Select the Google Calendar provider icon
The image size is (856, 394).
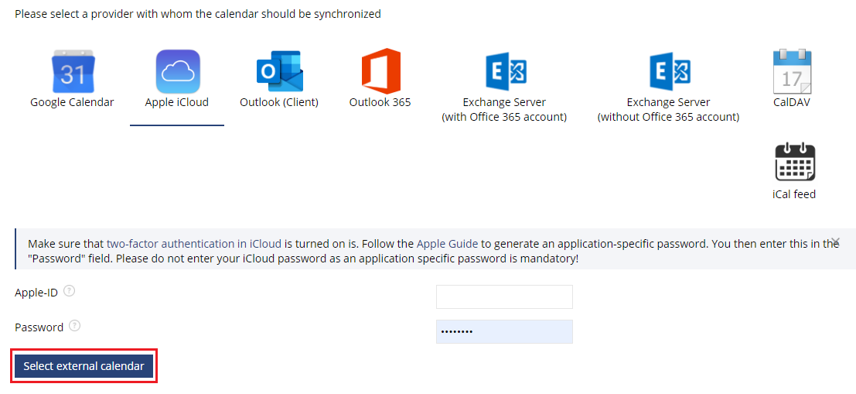72,71
